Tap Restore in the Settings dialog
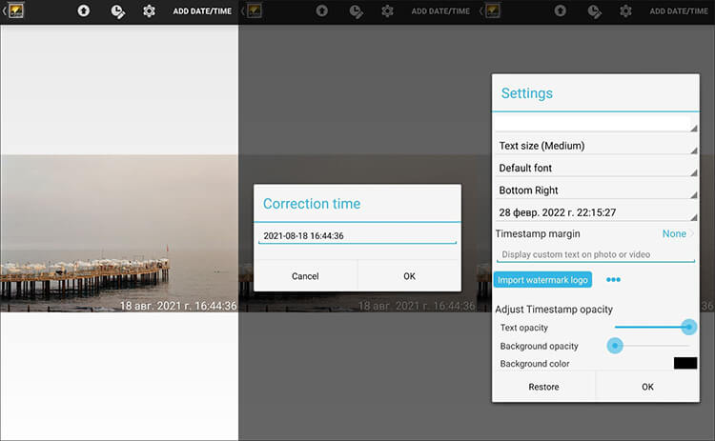 543,387
